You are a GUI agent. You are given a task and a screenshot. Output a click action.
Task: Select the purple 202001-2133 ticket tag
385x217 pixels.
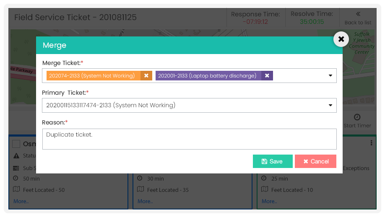tap(208, 75)
